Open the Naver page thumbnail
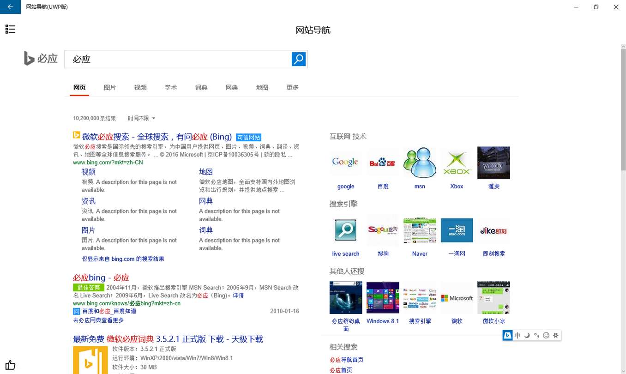626x374 pixels. [x=420, y=230]
